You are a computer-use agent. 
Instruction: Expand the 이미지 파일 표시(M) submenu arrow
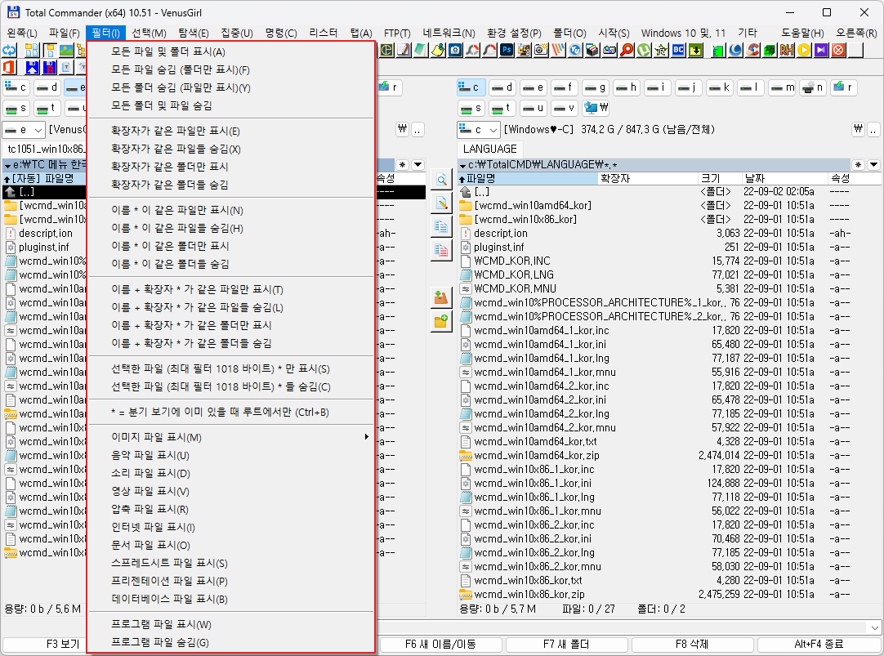(x=367, y=437)
